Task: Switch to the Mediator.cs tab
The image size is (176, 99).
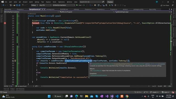Action: pos(101,9)
